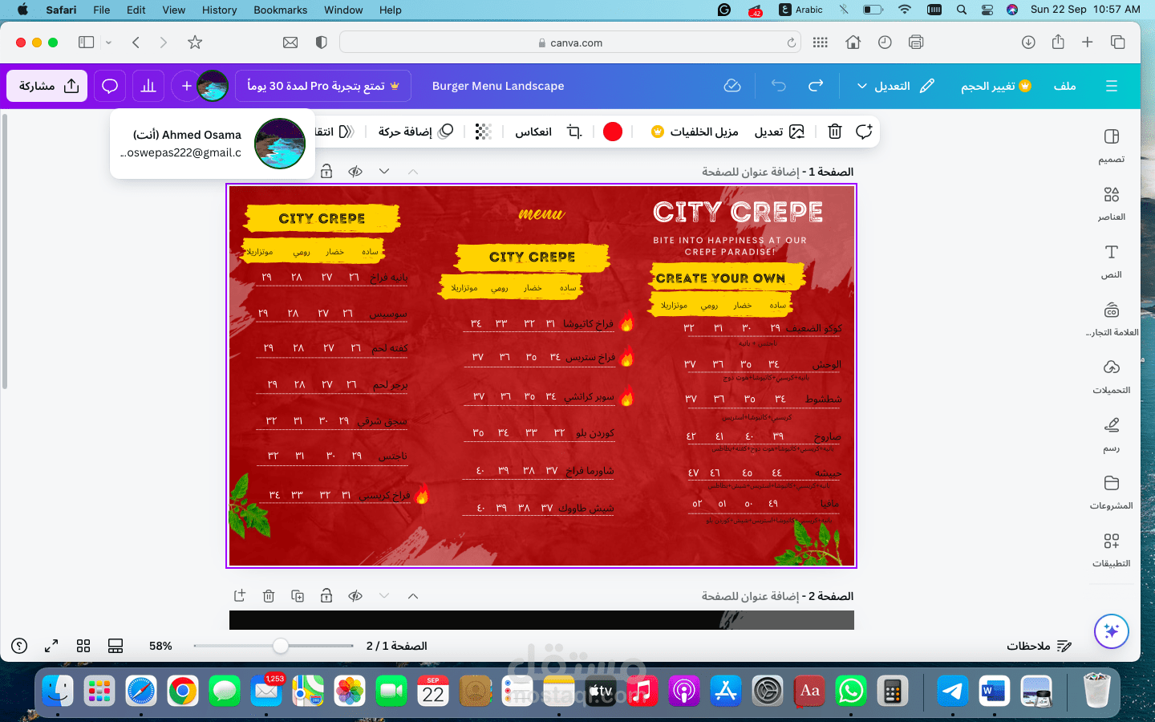Click the Canva magic assistant sparkle button
Screen dimensions: 1155x722
pos(1112,631)
